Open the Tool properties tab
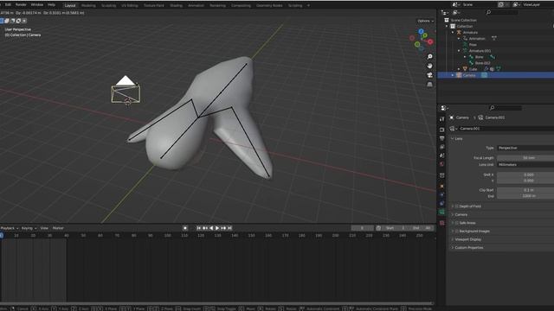The height and width of the screenshot is (311, 554). pyautogui.click(x=442, y=119)
